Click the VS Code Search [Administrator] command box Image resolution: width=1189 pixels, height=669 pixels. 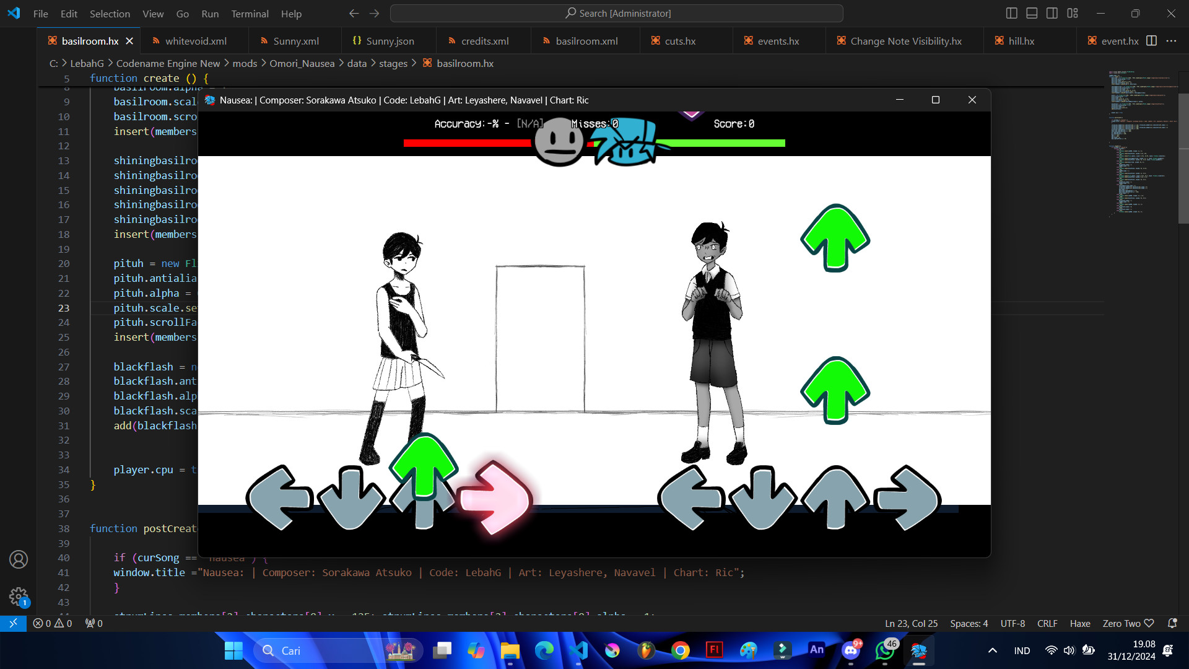click(617, 13)
